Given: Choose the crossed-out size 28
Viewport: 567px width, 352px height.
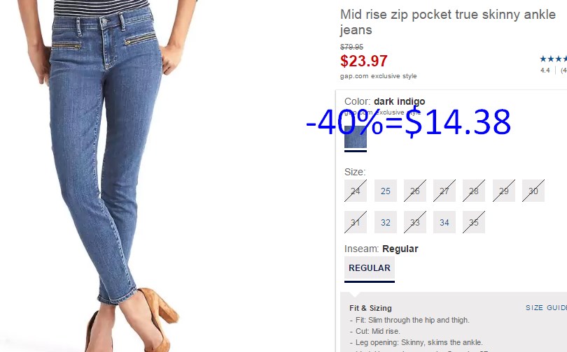Looking at the screenshot, I should [474, 191].
